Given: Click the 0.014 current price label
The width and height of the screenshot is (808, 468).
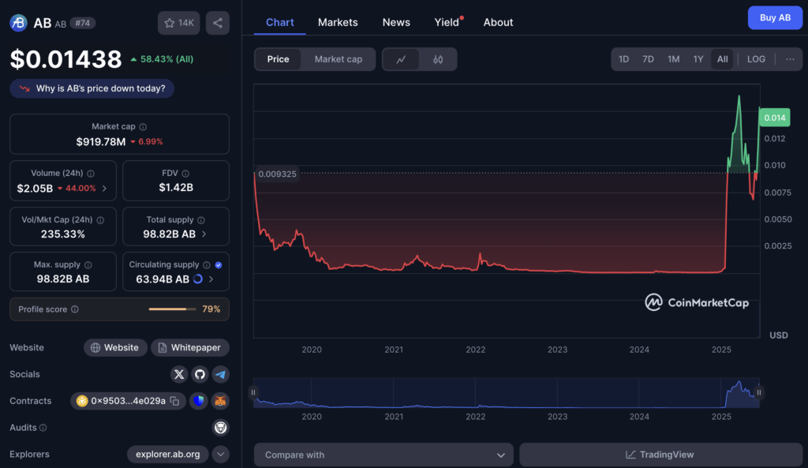Looking at the screenshot, I should click(775, 118).
